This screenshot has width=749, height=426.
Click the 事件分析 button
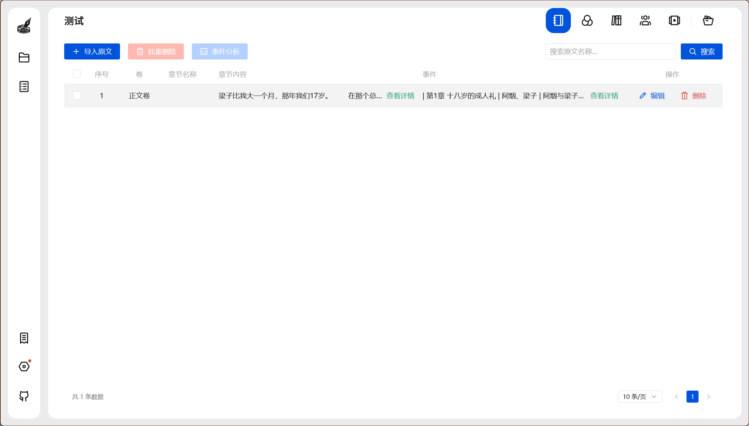(220, 51)
